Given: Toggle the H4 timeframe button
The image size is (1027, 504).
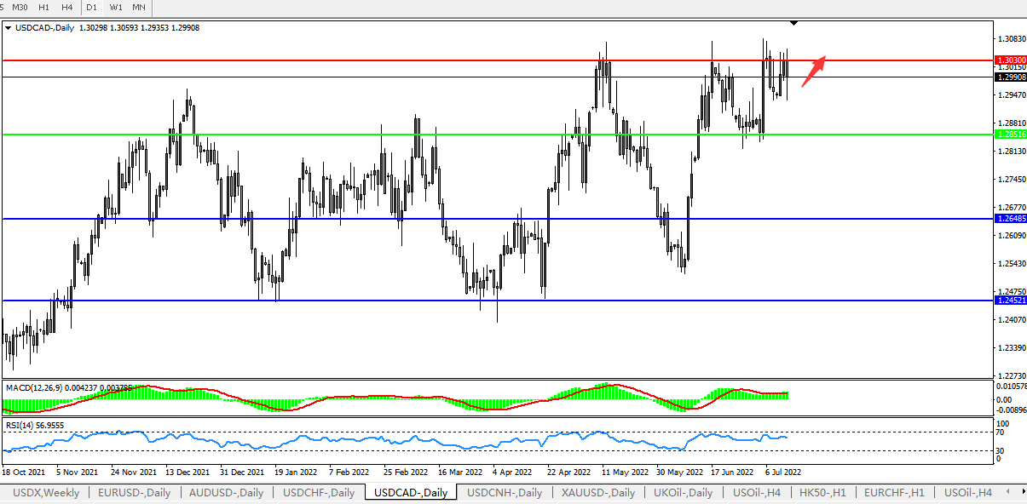Looking at the screenshot, I should [66, 8].
